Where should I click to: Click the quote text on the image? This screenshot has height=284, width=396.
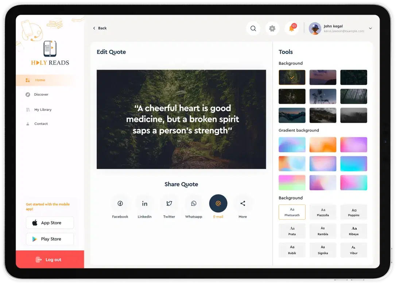point(182,119)
